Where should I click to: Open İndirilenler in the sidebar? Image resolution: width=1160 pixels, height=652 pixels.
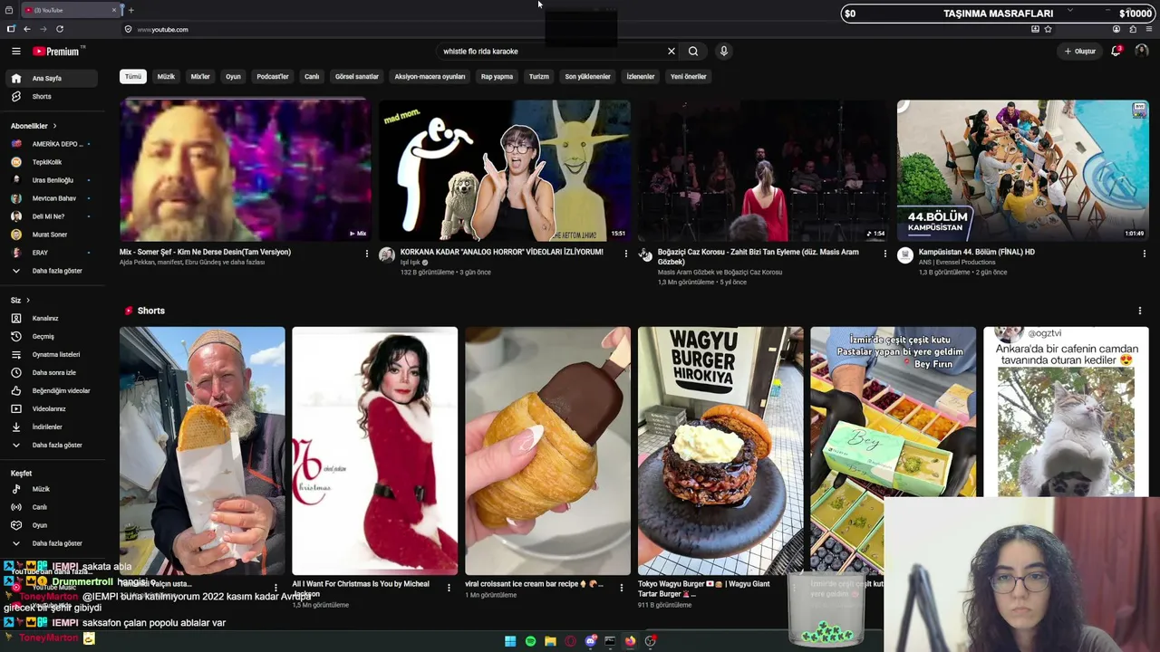point(47,427)
